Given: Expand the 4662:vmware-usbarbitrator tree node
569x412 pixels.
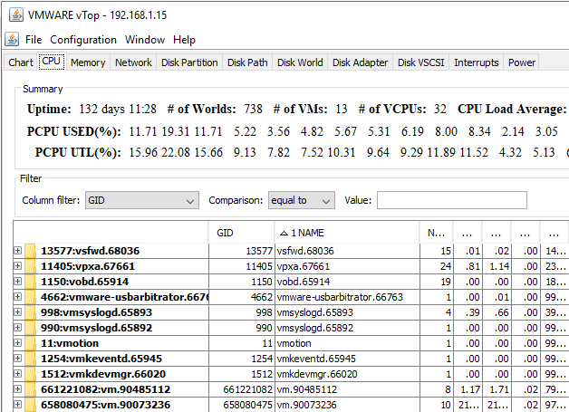Looking at the screenshot, I should [x=17, y=296].
